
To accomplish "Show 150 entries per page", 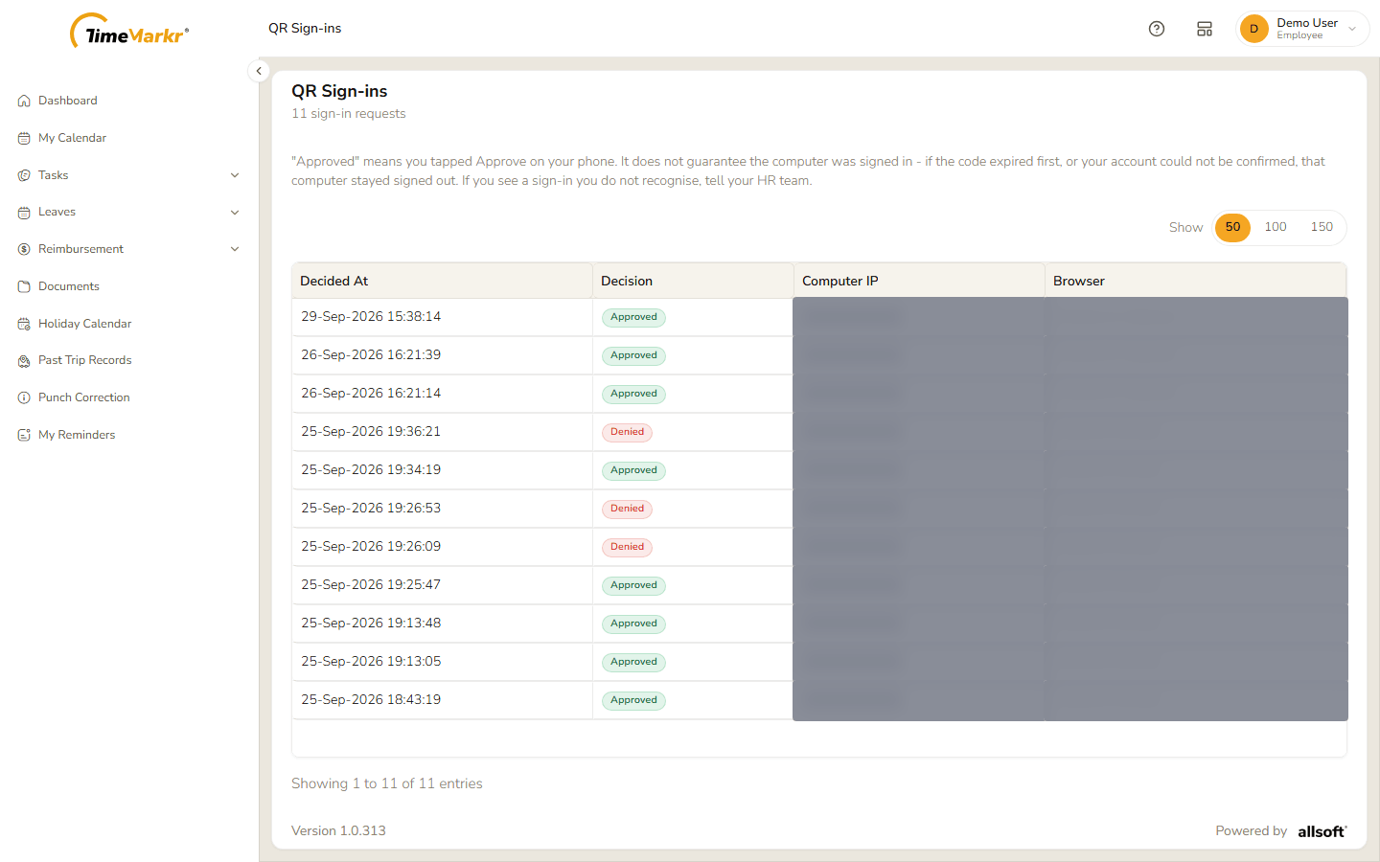I will tap(1322, 227).
